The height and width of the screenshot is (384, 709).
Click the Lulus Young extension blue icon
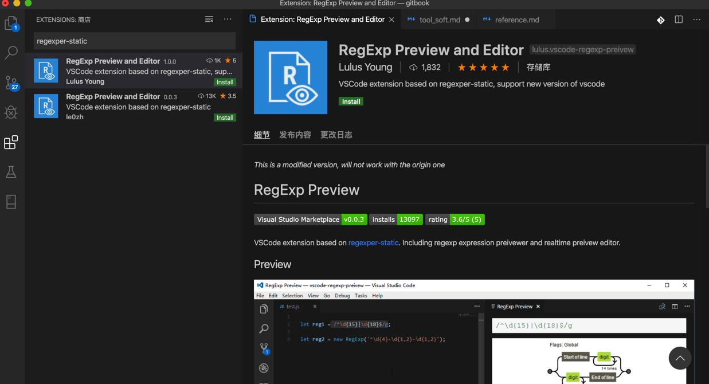[46, 70]
